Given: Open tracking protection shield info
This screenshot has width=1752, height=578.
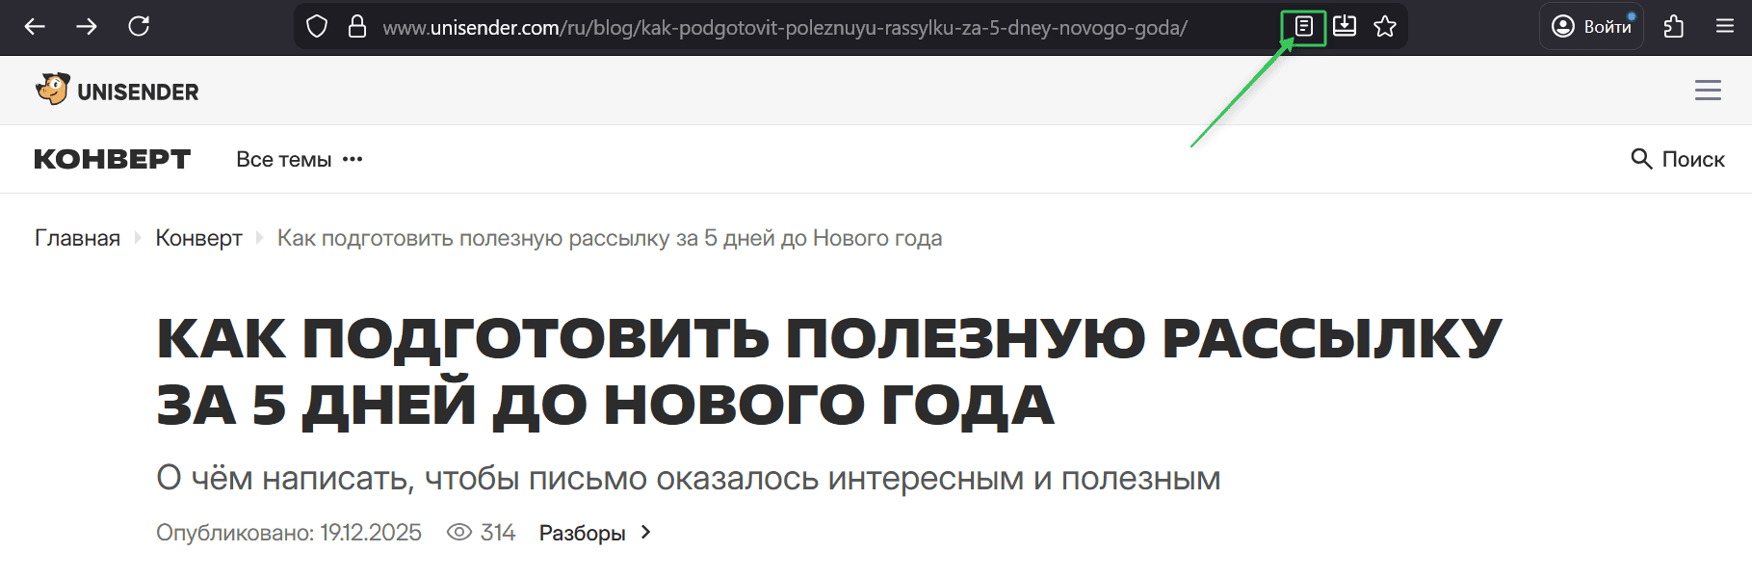Looking at the screenshot, I should point(317,27).
